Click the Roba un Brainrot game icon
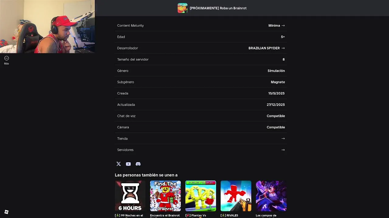Image resolution: width=389 pixels, height=218 pixels. (182, 8)
